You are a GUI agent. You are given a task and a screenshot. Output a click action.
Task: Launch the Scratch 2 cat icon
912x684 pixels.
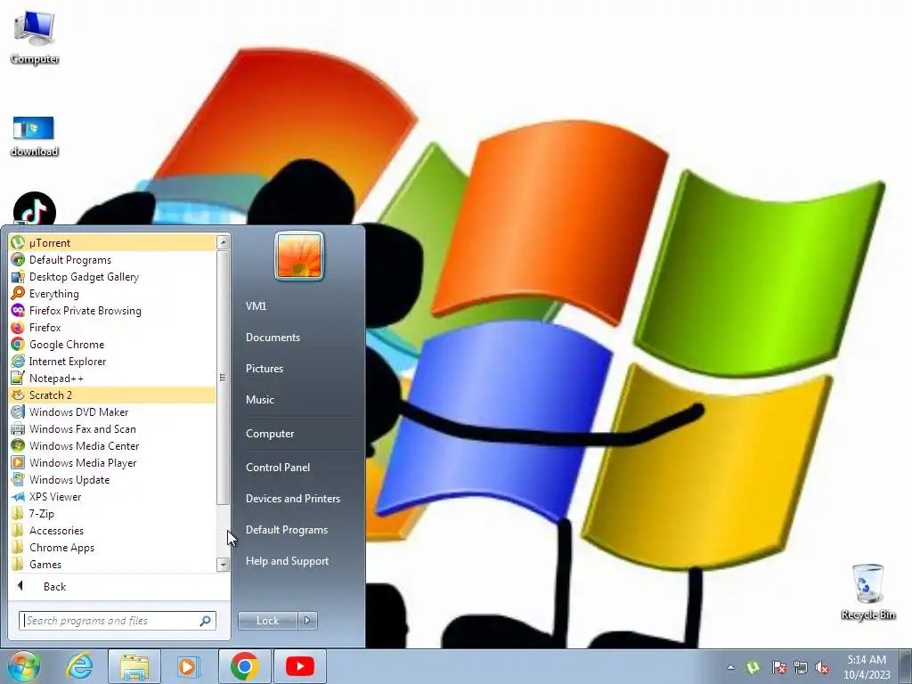[x=18, y=395]
